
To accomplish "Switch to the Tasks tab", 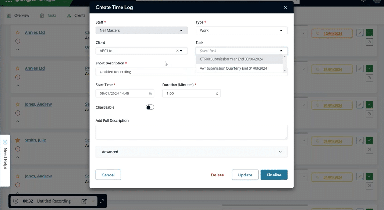I will tap(52, 15).
